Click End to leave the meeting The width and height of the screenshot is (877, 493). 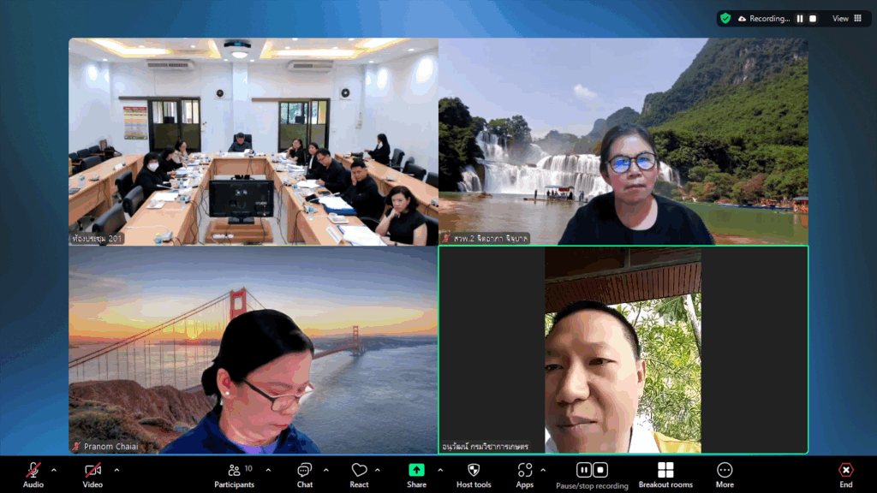845,475
